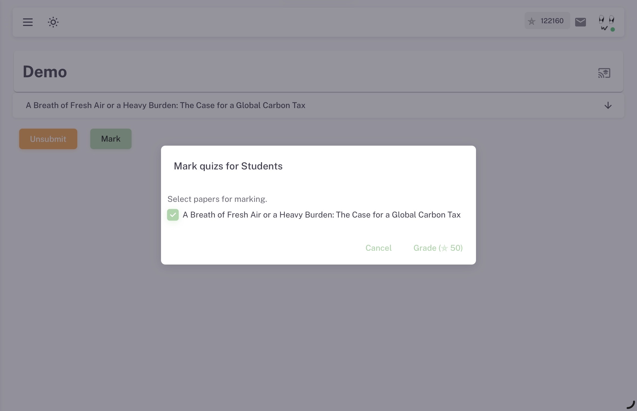The image size is (637, 411).
Task: Confirm grading with the Grade (50) button
Action: point(438,248)
